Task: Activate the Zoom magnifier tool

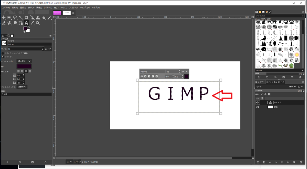Action: tap(38, 23)
